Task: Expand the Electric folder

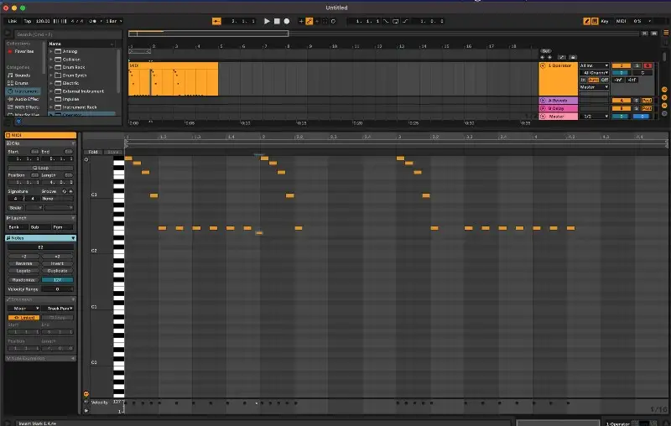Action: 51,83
